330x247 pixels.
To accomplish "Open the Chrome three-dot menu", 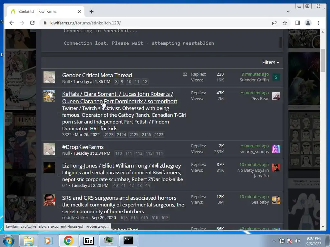I will point(318,23).
